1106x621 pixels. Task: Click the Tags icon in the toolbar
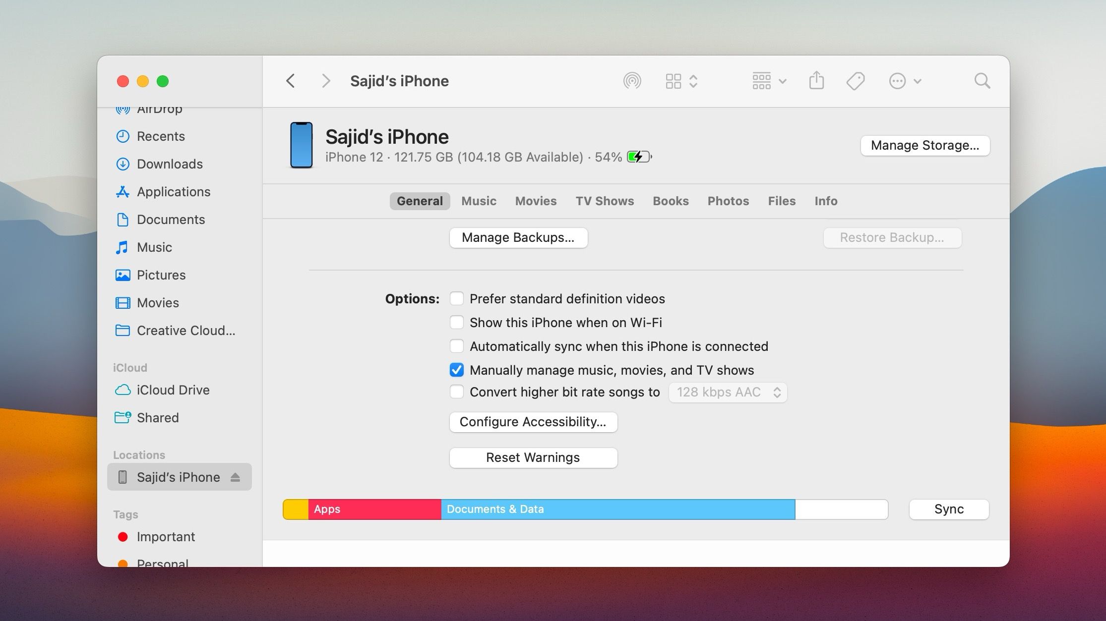856,80
